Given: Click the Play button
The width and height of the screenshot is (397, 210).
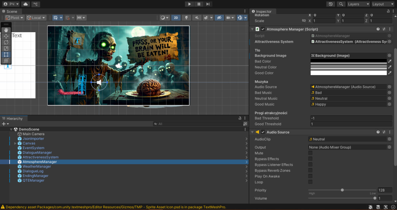Looking at the screenshot, I should (x=190, y=4).
